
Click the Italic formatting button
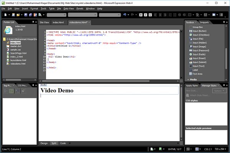click(145, 15)
